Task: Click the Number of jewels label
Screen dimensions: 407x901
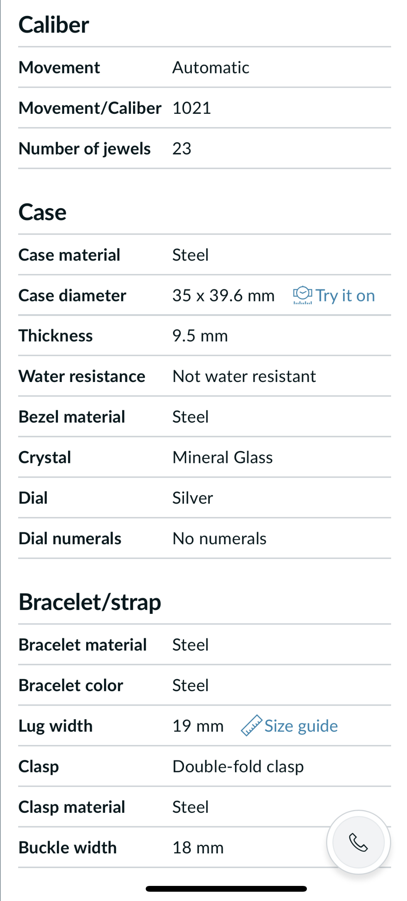Action: click(85, 149)
